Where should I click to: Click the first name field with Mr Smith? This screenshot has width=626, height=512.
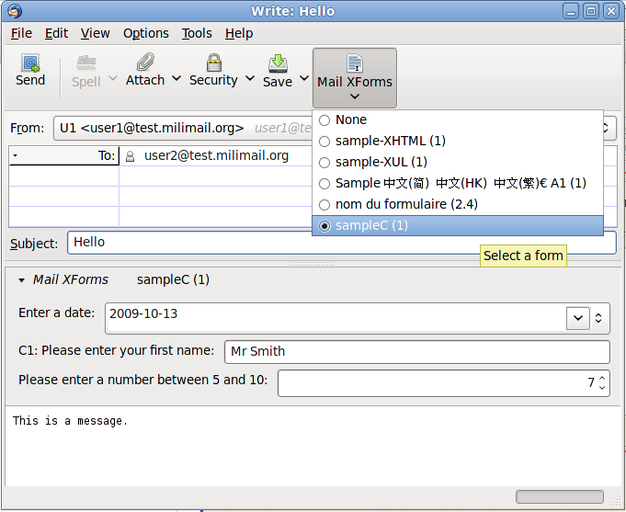417,352
